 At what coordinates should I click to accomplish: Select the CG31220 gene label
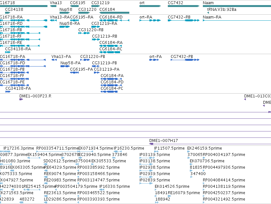(87, 10)
